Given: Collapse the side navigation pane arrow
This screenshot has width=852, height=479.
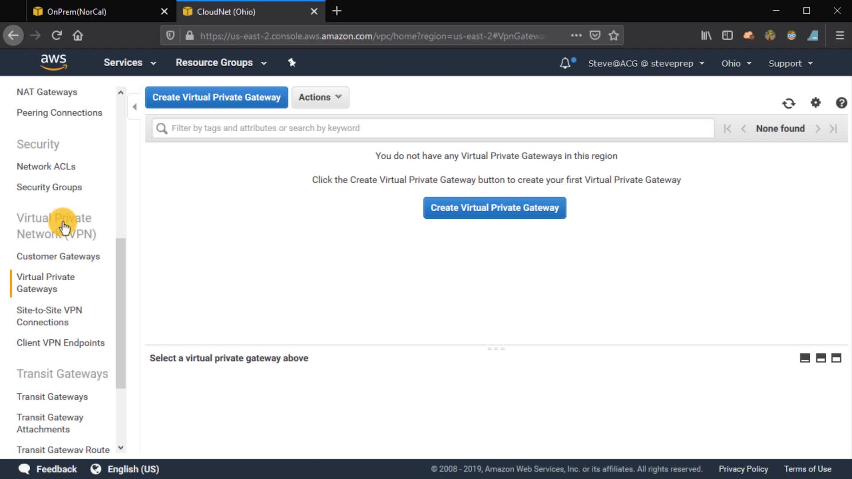Looking at the screenshot, I should pos(134,106).
